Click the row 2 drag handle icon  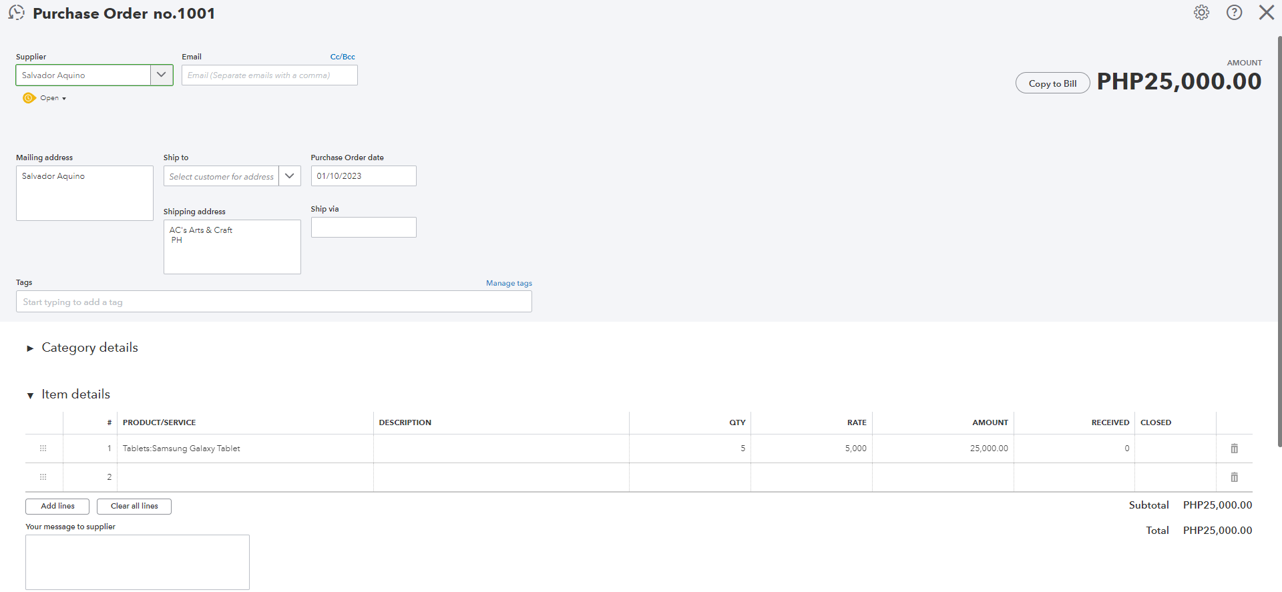coord(43,477)
